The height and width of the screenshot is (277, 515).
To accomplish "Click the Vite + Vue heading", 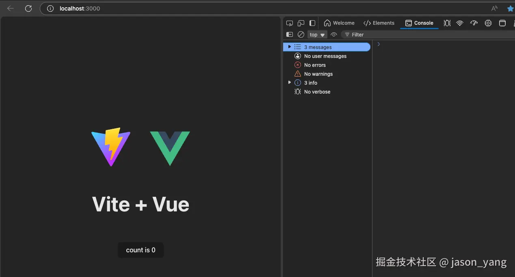I will (141, 204).
